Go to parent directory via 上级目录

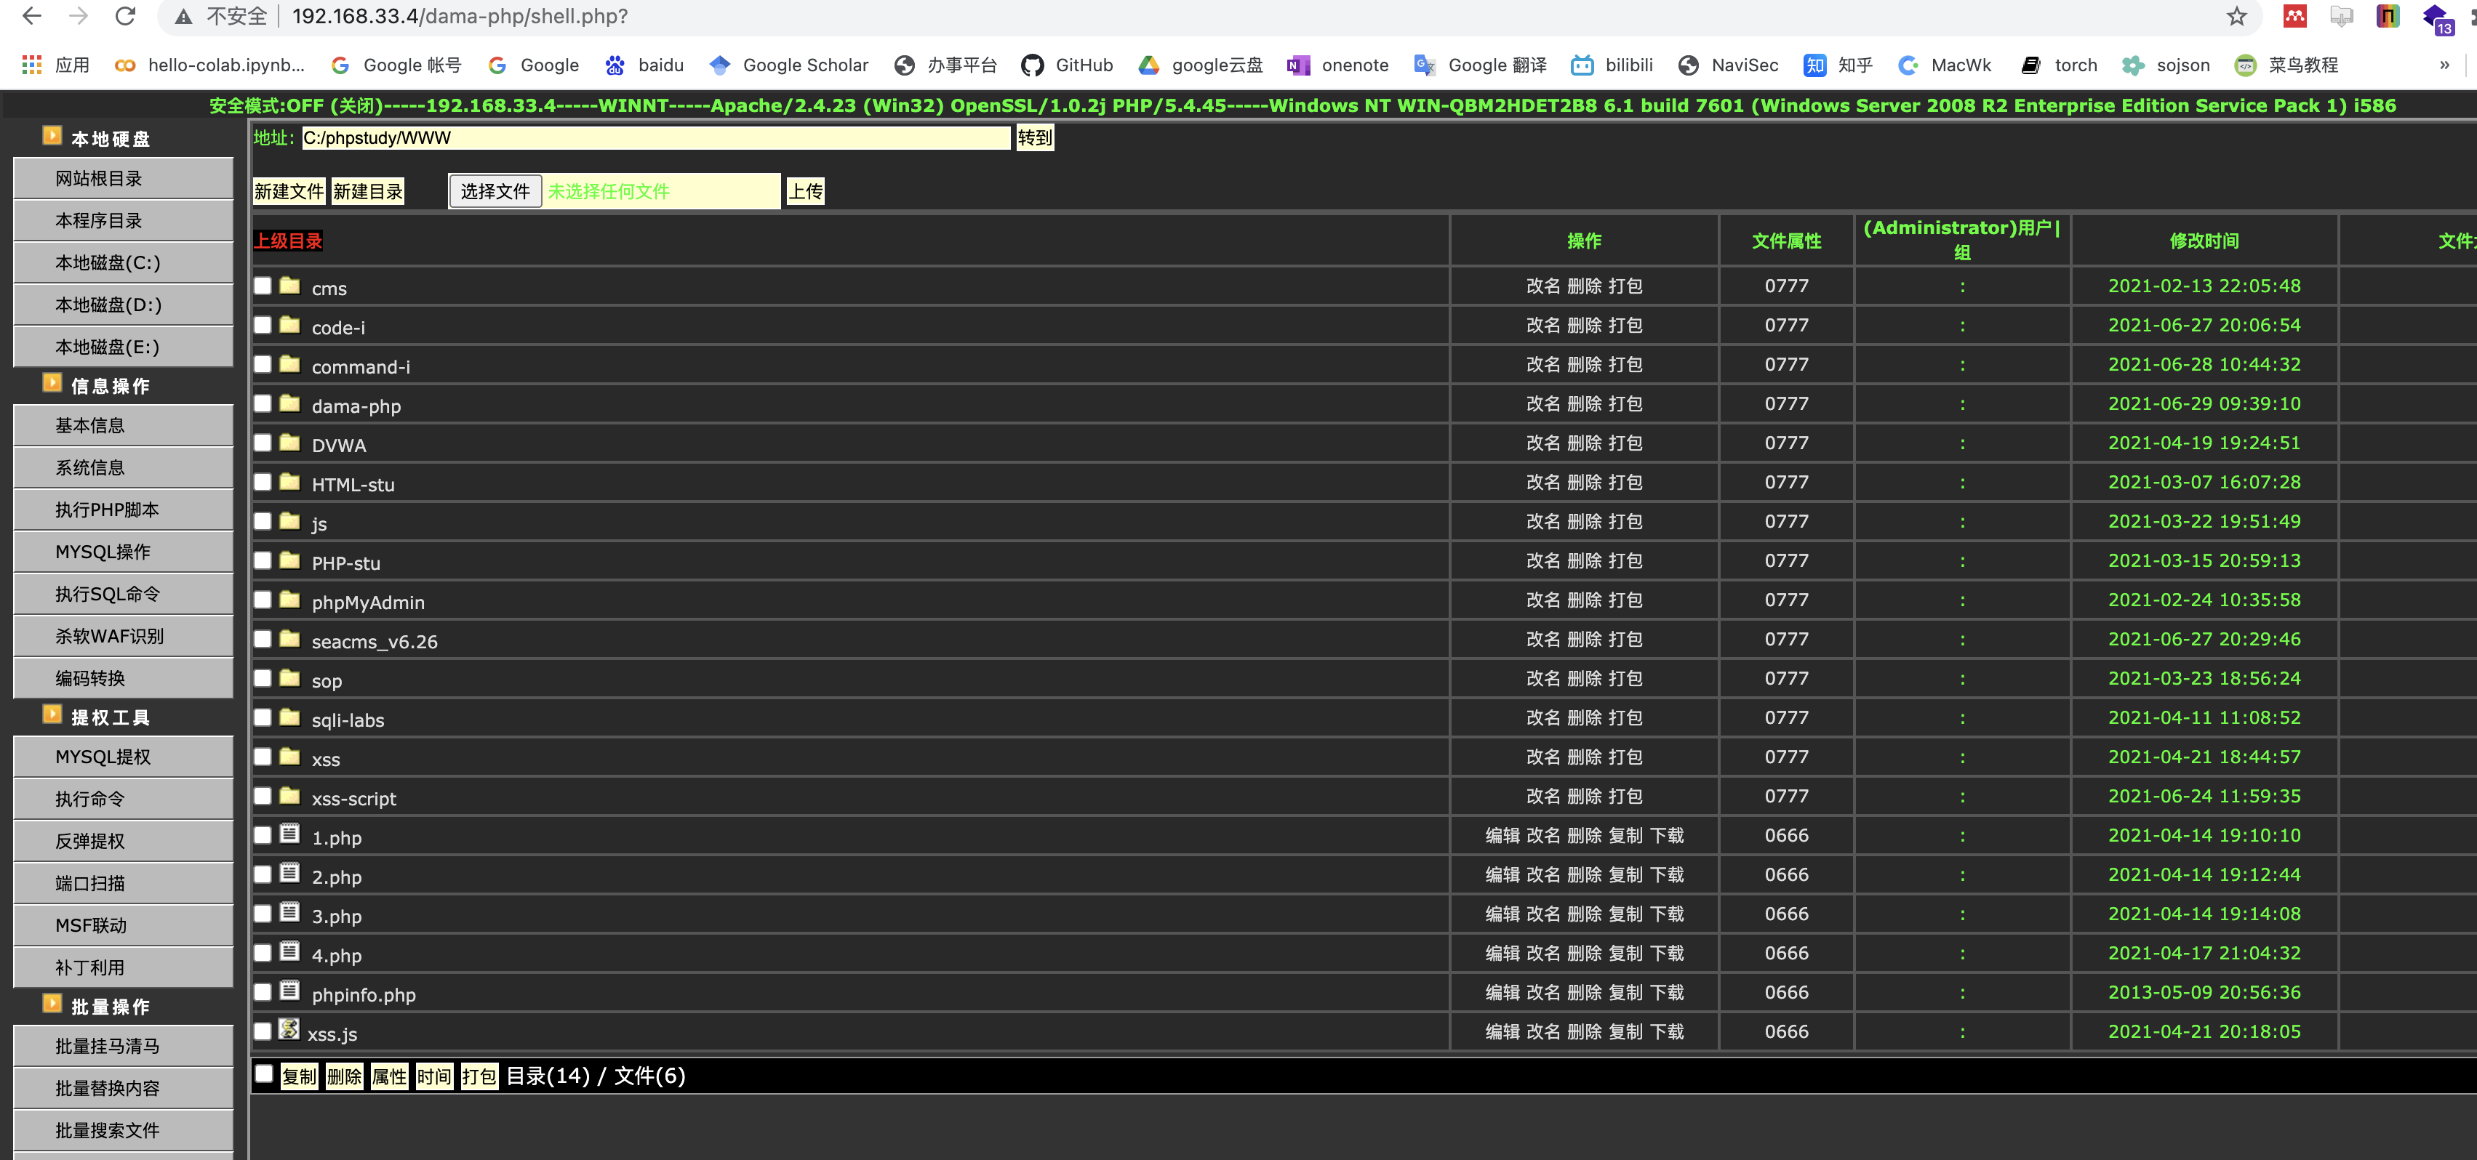coord(287,241)
